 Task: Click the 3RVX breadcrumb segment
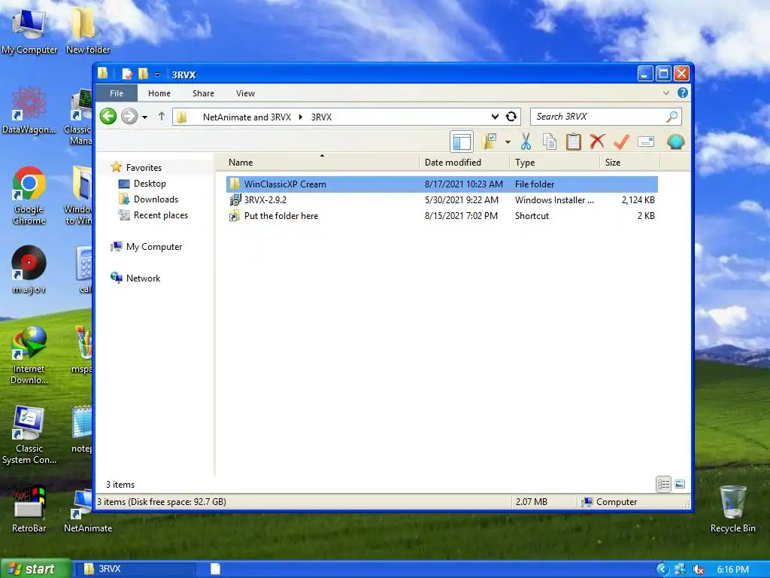click(x=321, y=117)
